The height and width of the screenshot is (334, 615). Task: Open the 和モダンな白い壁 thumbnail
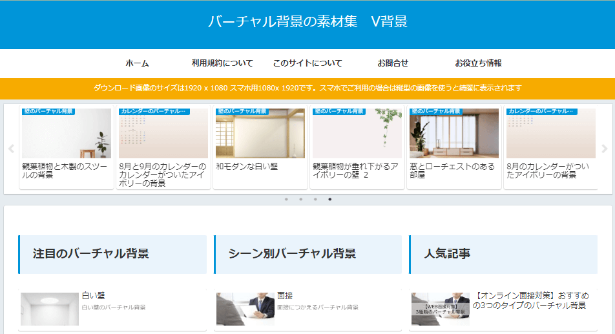260,134
